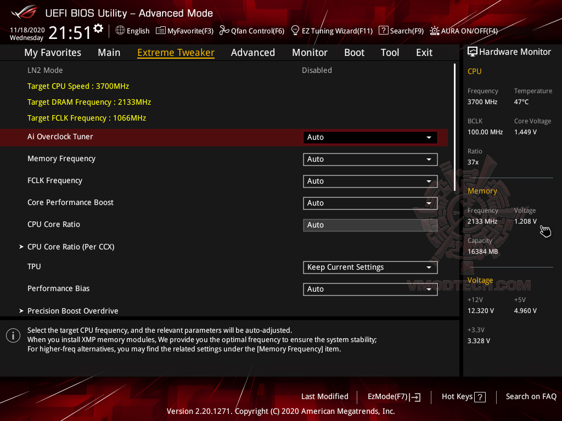Click LN2 Mode Disabled value
The width and height of the screenshot is (562, 421).
tap(317, 70)
